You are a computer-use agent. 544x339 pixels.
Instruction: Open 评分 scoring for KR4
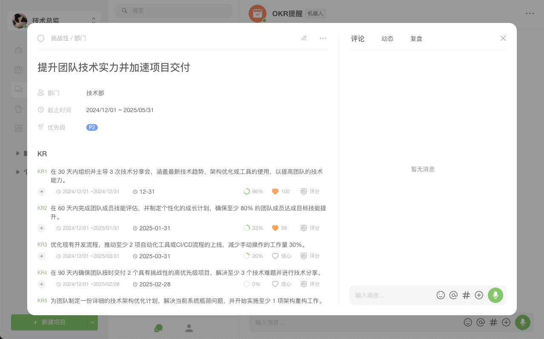[310, 284]
